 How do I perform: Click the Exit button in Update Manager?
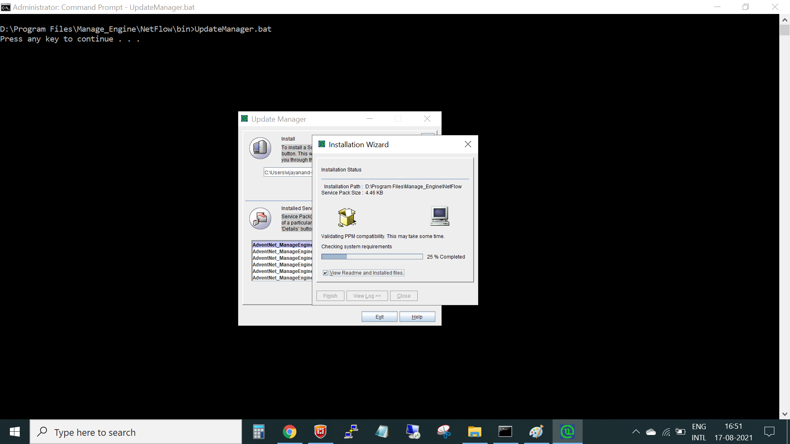(x=379, y=317)
